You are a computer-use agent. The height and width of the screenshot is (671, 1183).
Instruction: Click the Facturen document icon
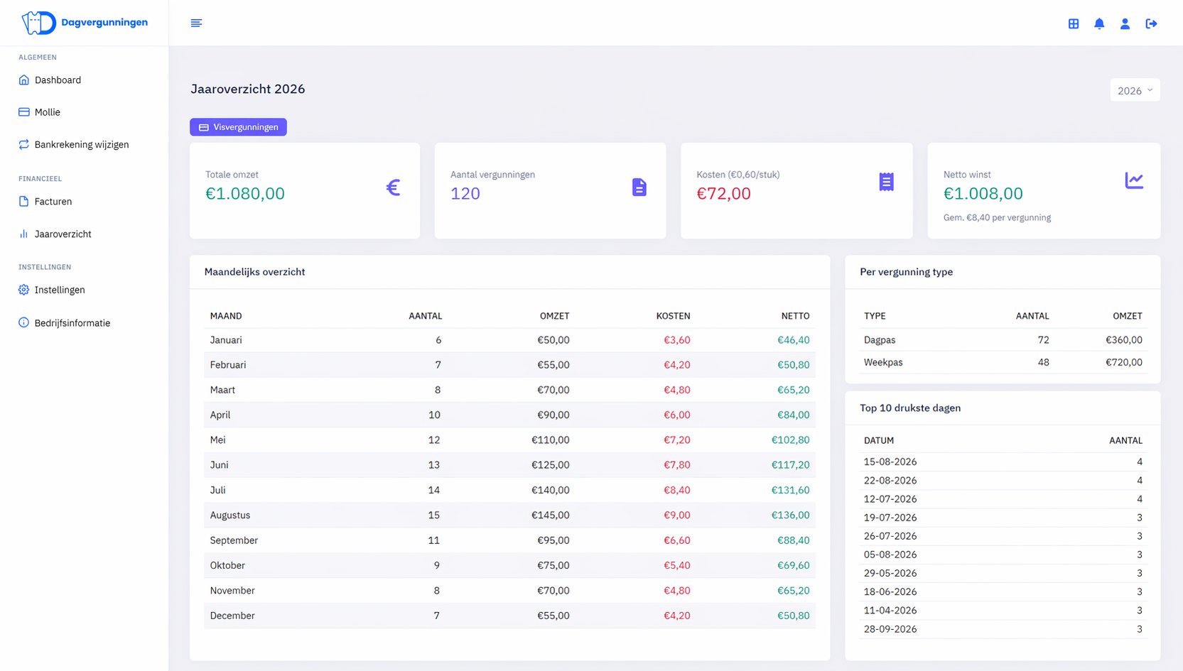pyautogui.click(x=23, y=202)
